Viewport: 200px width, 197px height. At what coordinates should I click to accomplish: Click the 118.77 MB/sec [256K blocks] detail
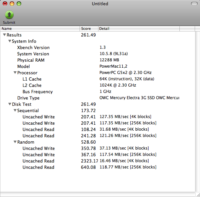(128, 167)
